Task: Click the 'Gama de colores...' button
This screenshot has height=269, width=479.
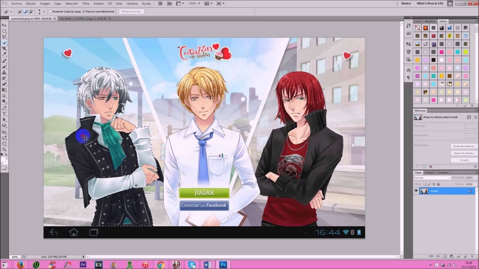Action: tap(464, 153)
